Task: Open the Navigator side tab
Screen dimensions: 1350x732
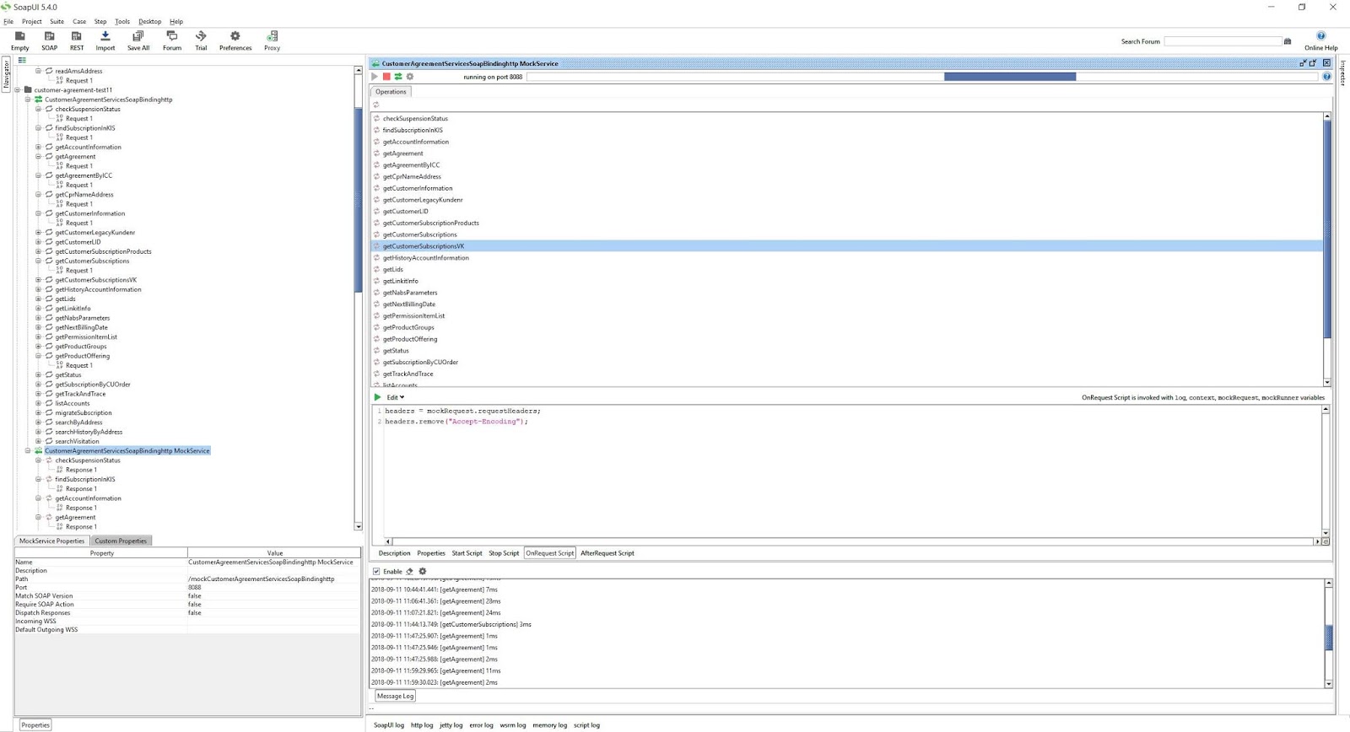Action: pos(6,74)
